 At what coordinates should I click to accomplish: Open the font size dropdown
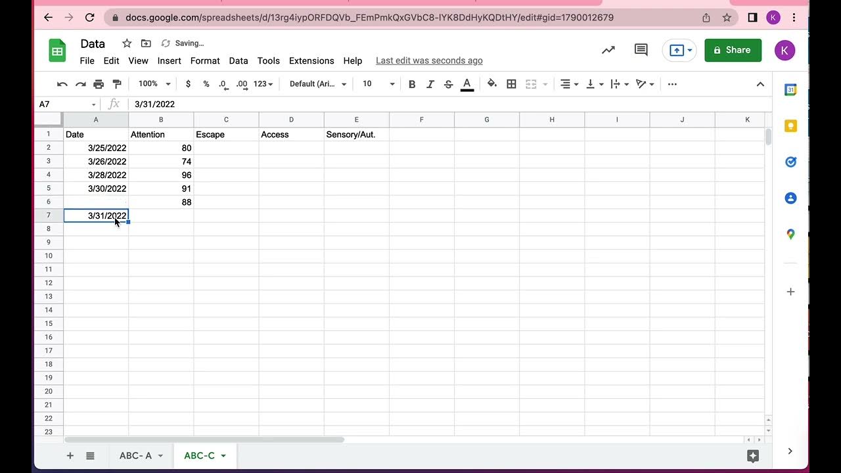click(x=378, y=84)
